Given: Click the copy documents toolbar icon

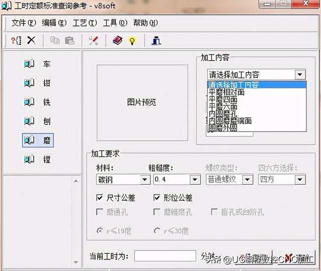Looking at the screenshot, I should (x=55, y=40).
